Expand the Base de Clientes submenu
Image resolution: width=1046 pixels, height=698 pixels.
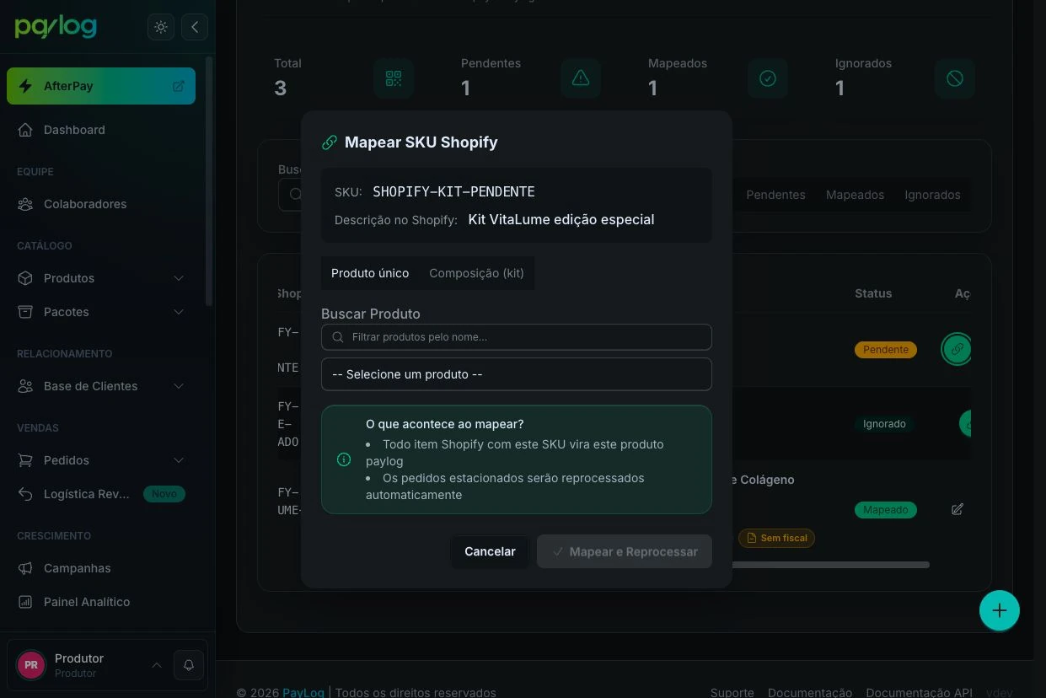point(179,386)
